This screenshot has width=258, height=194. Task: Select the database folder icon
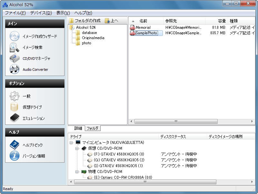(x=78, y=33)
